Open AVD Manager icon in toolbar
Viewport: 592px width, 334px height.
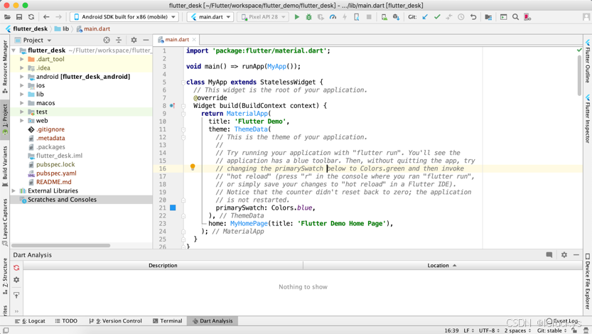pos(384,17)
